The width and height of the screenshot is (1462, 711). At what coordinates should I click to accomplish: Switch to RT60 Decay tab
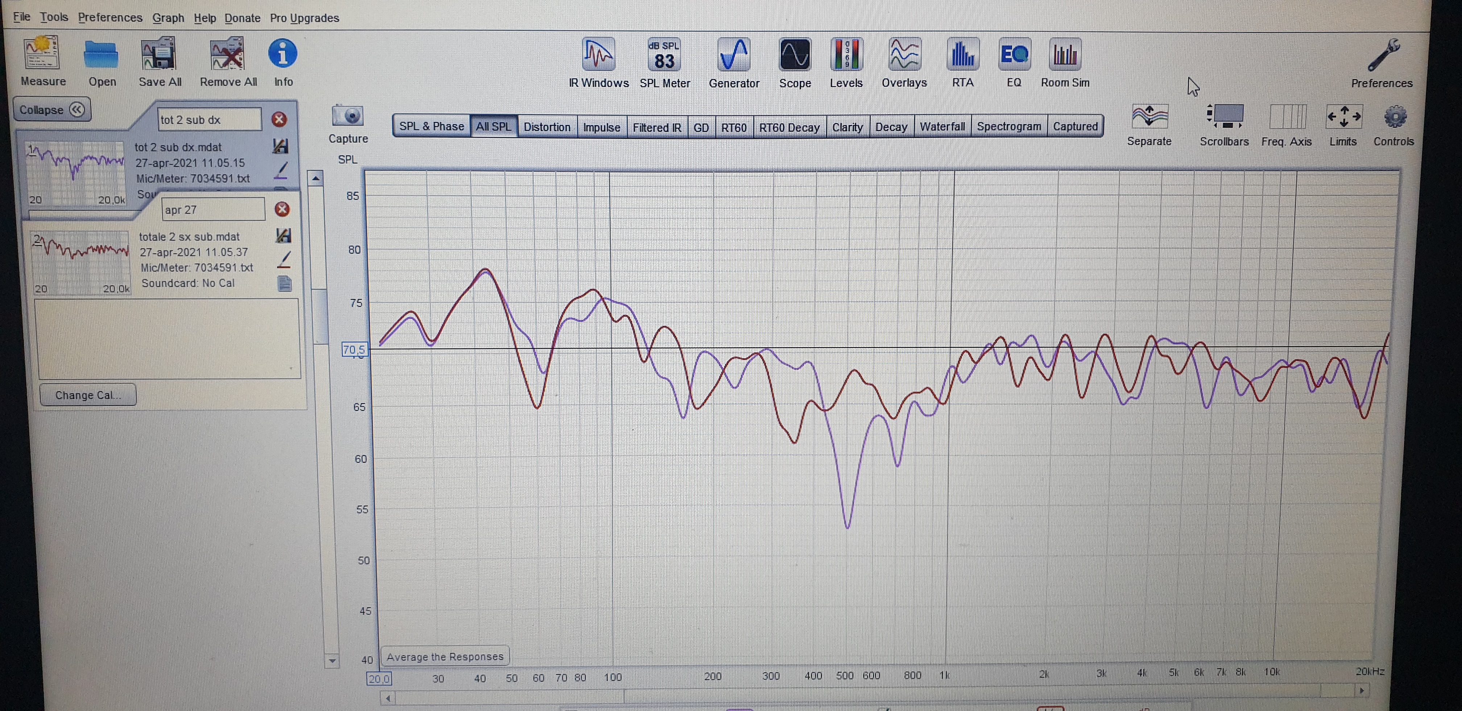tap(789, 127)
